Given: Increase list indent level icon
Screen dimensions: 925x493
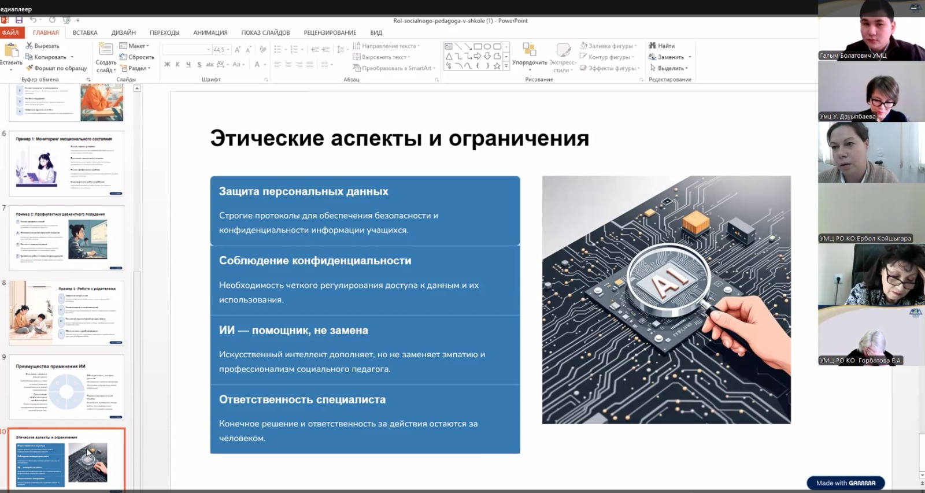Looking at the screenshot, I should [325, 50].
